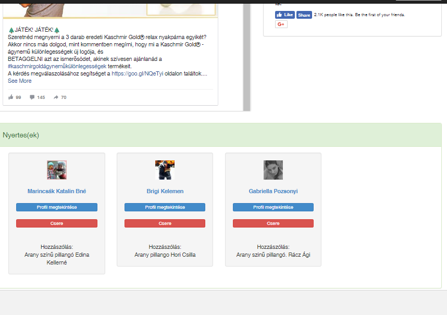
Task: Open Marincsák Katalin Bné's profile avatar
Action: [x=57, y=170]
